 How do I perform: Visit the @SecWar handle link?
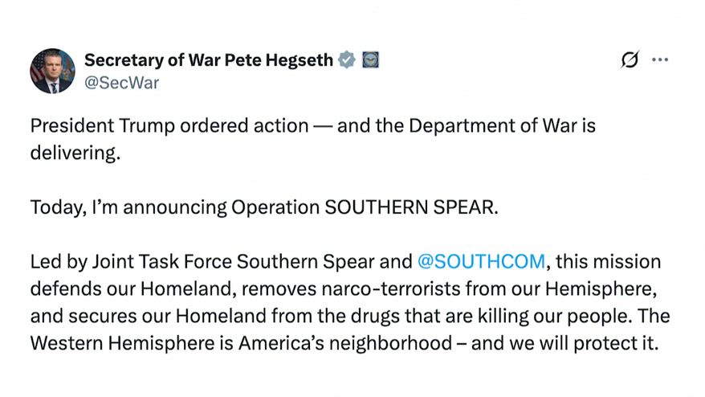[121, 83]
